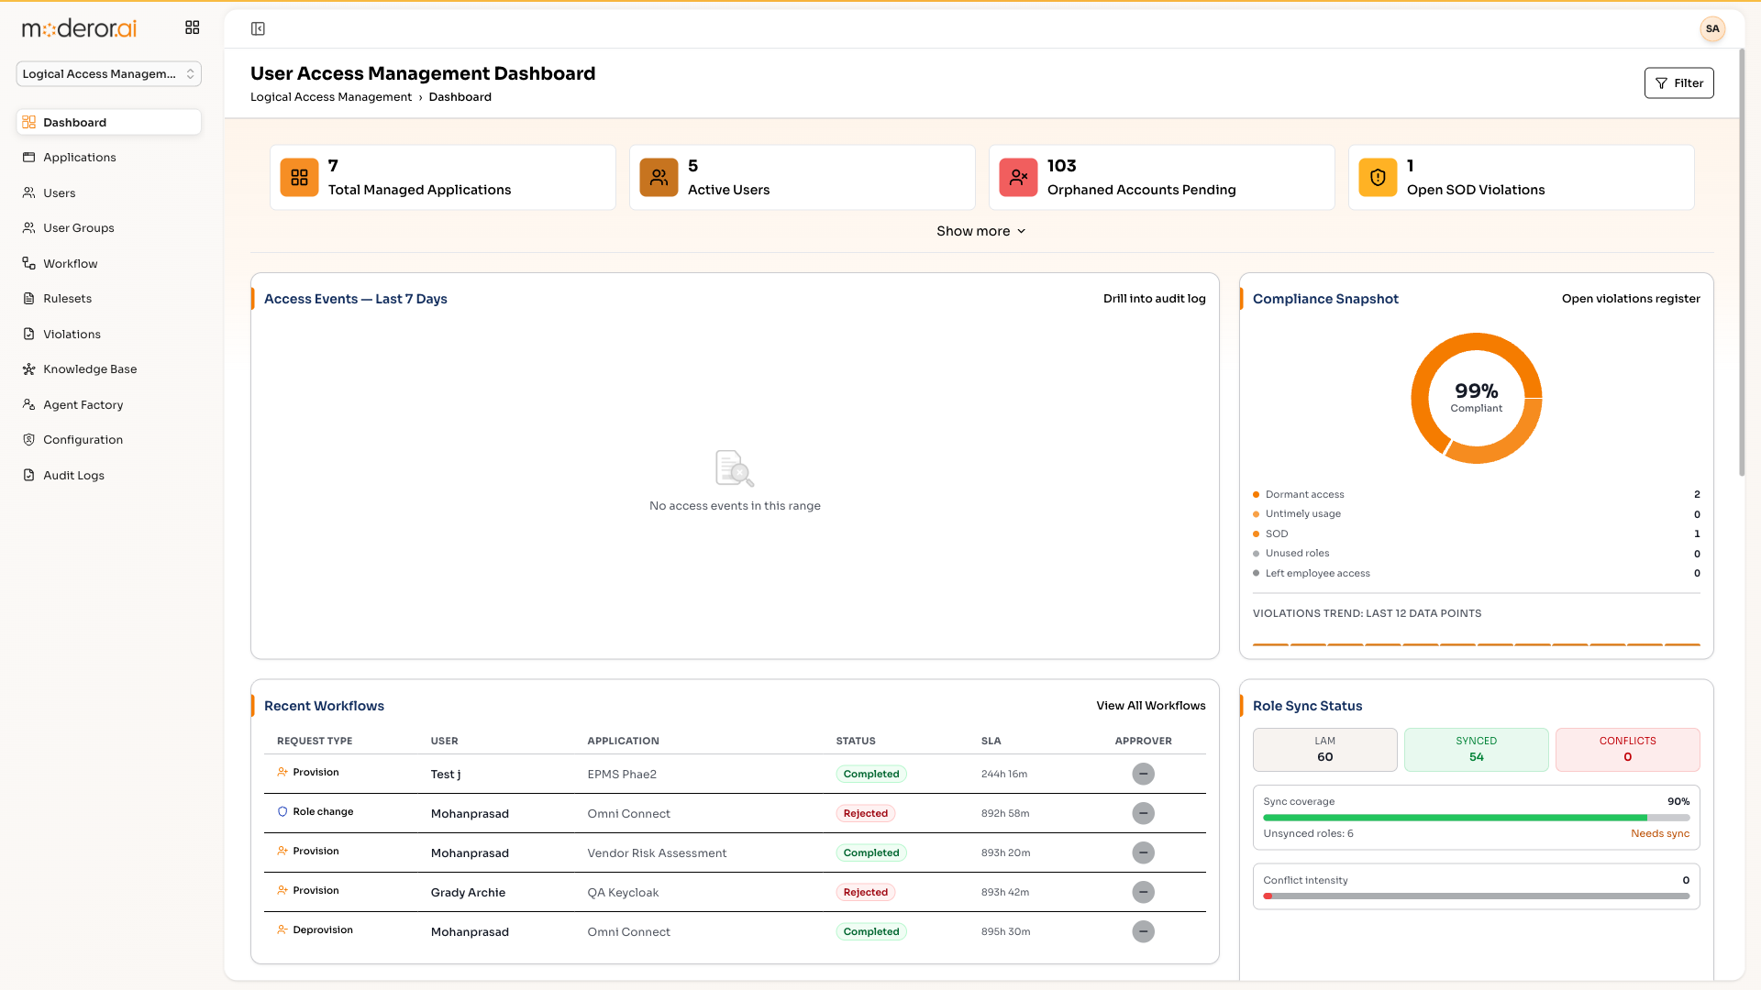Click the Users sidebar icon

pyautogui.click(x=29, y=192)
